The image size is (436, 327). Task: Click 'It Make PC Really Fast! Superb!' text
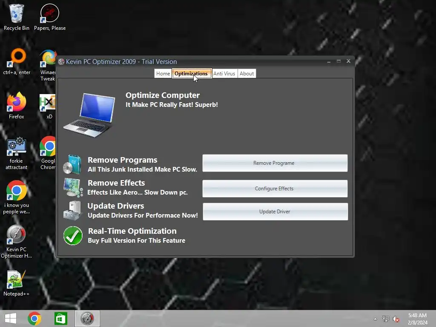click(172, 105)
